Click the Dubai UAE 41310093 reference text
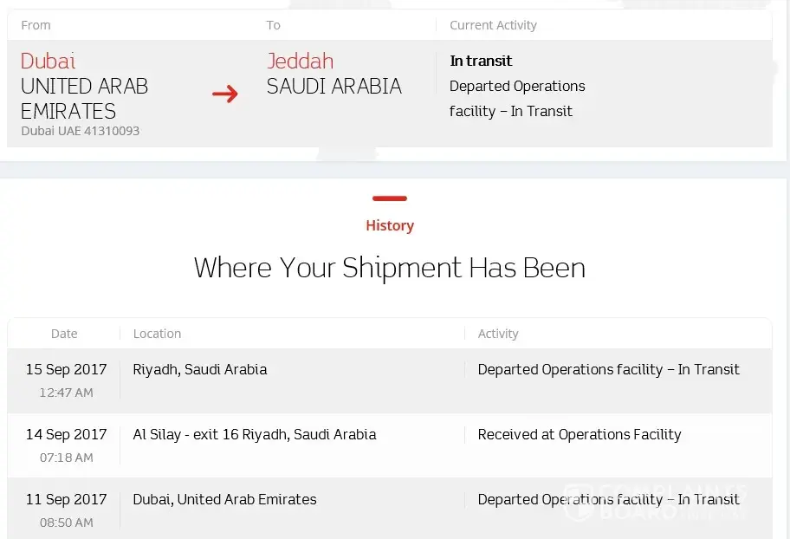Viewport: 790px width, 539px height. (81, 131)
